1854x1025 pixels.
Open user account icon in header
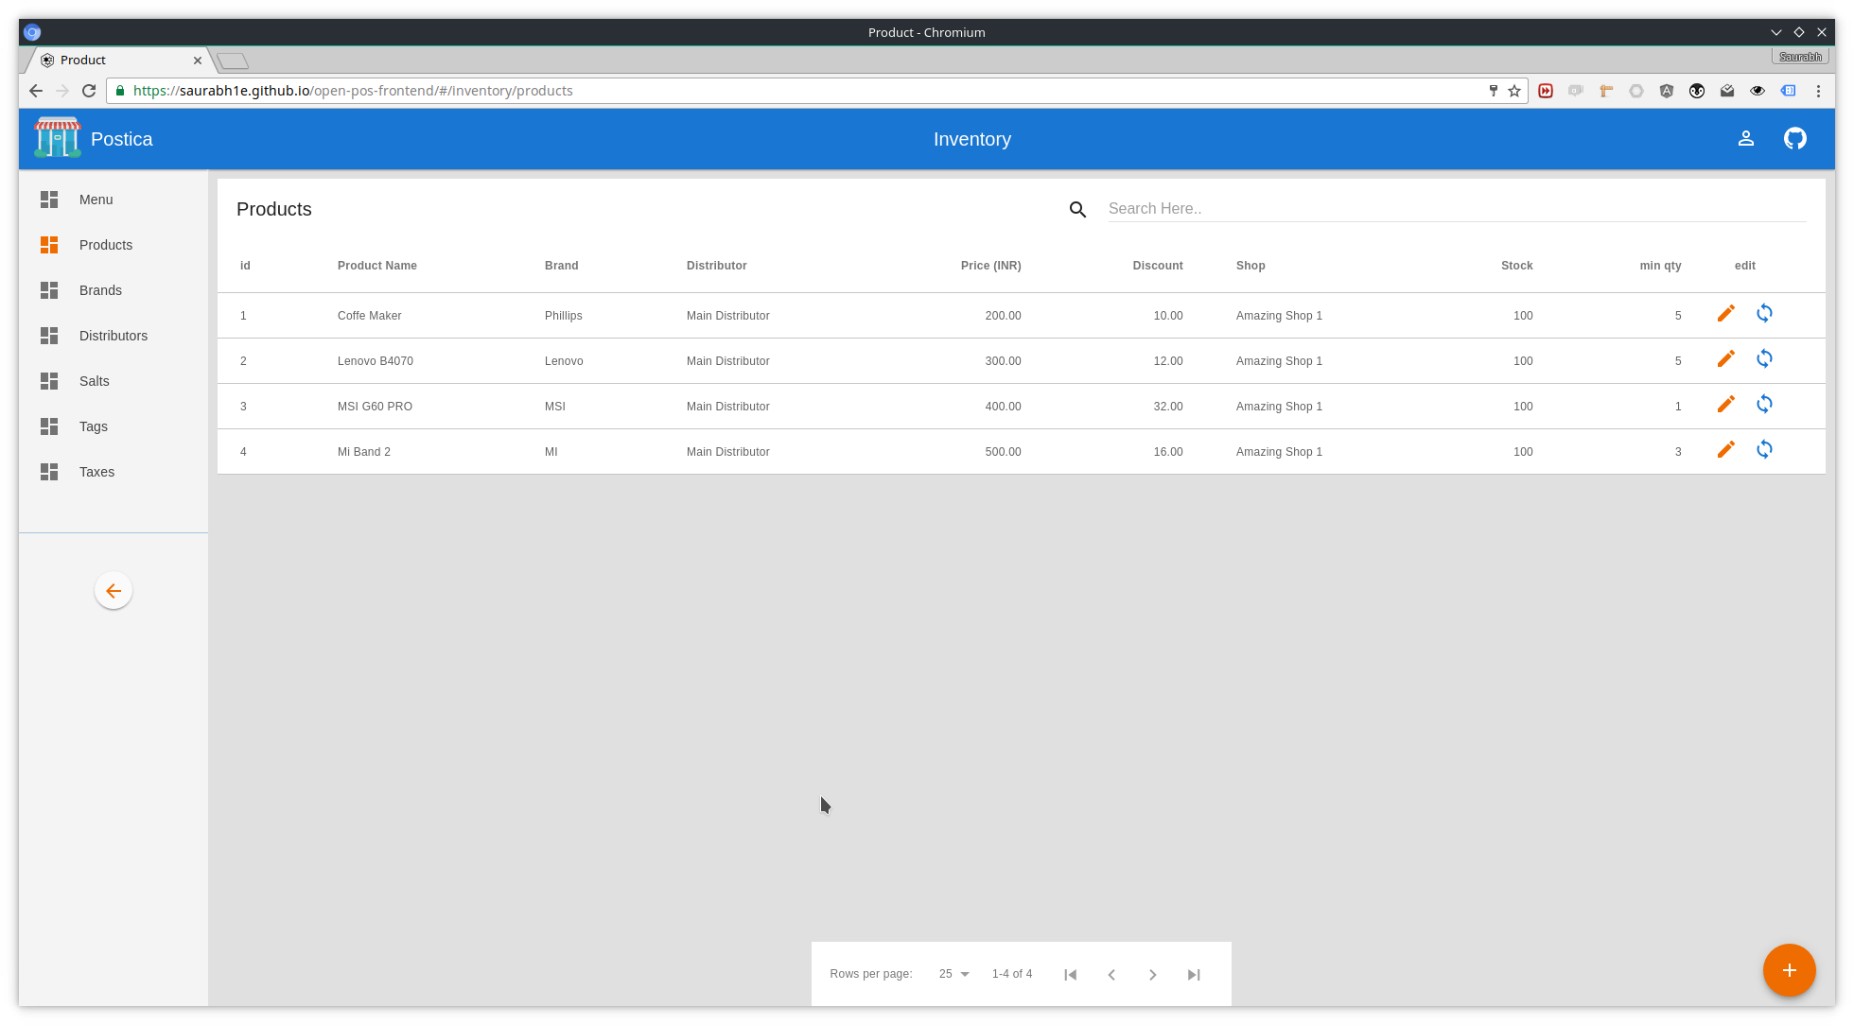1745,139
